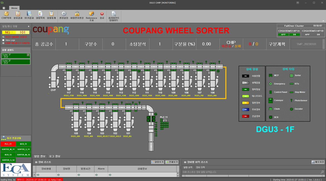Click the yellow 일반경보 alarm swatch
The height and width of the screenshot is (181, 326).
246,103
